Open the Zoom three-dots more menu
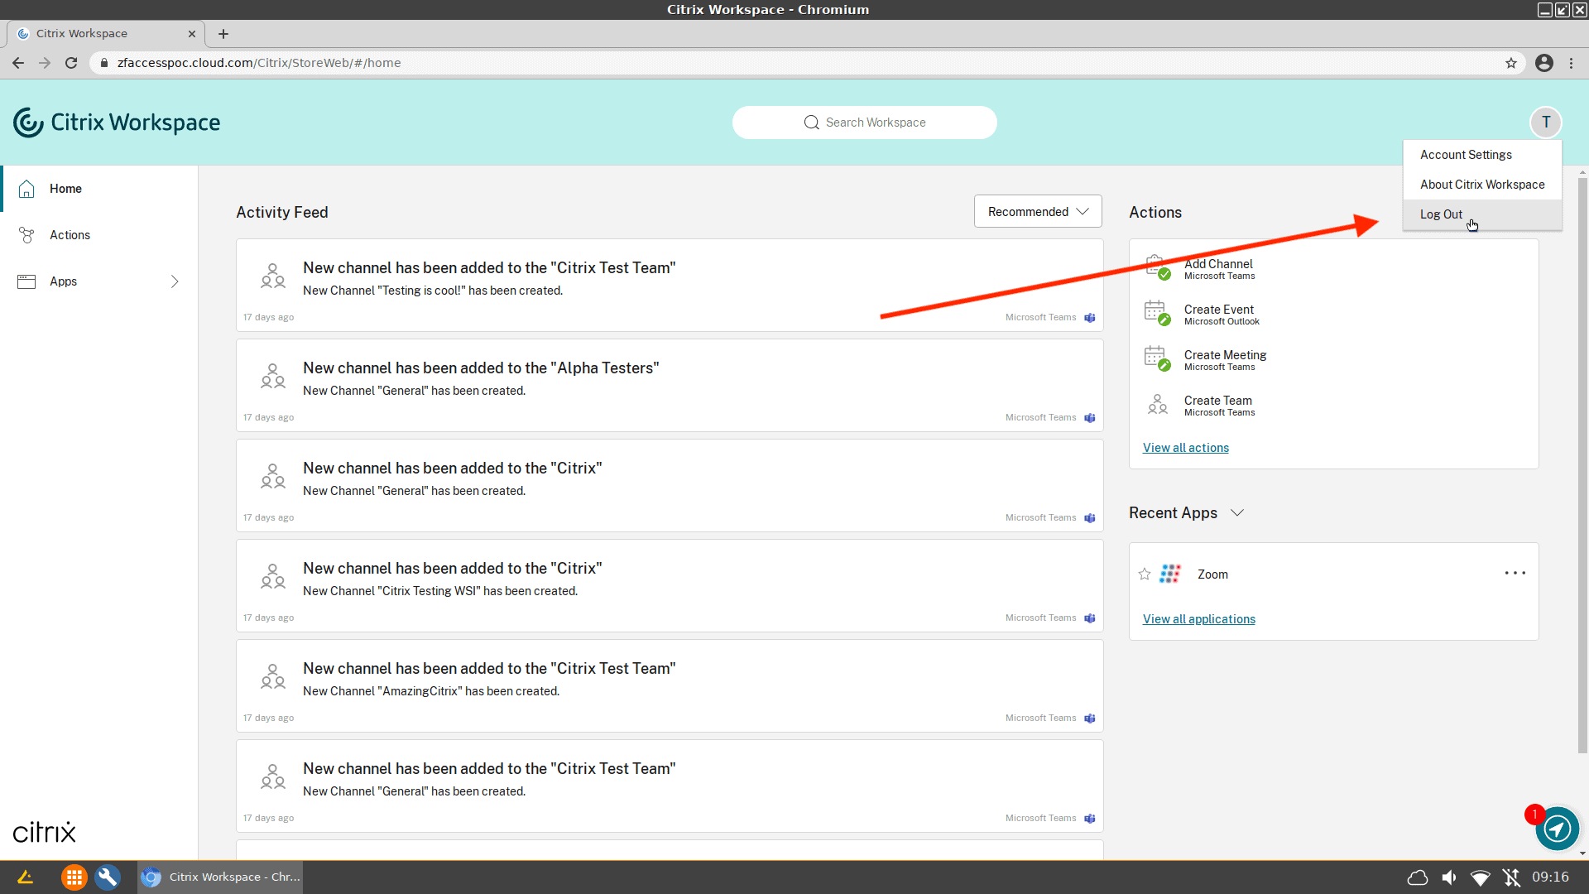 [x=1515, y=573]
